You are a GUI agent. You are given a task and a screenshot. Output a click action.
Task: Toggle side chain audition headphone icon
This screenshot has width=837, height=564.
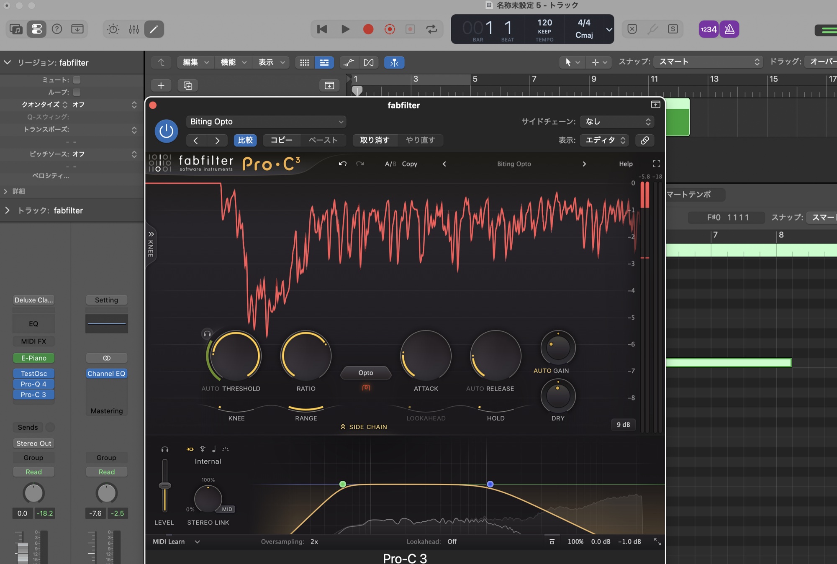[165, 449]
